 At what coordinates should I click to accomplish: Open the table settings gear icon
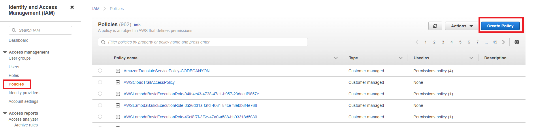point(517,42)
